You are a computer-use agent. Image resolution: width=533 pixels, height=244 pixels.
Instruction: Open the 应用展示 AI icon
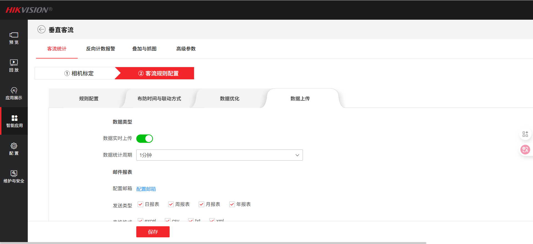[x=14, y=91]
